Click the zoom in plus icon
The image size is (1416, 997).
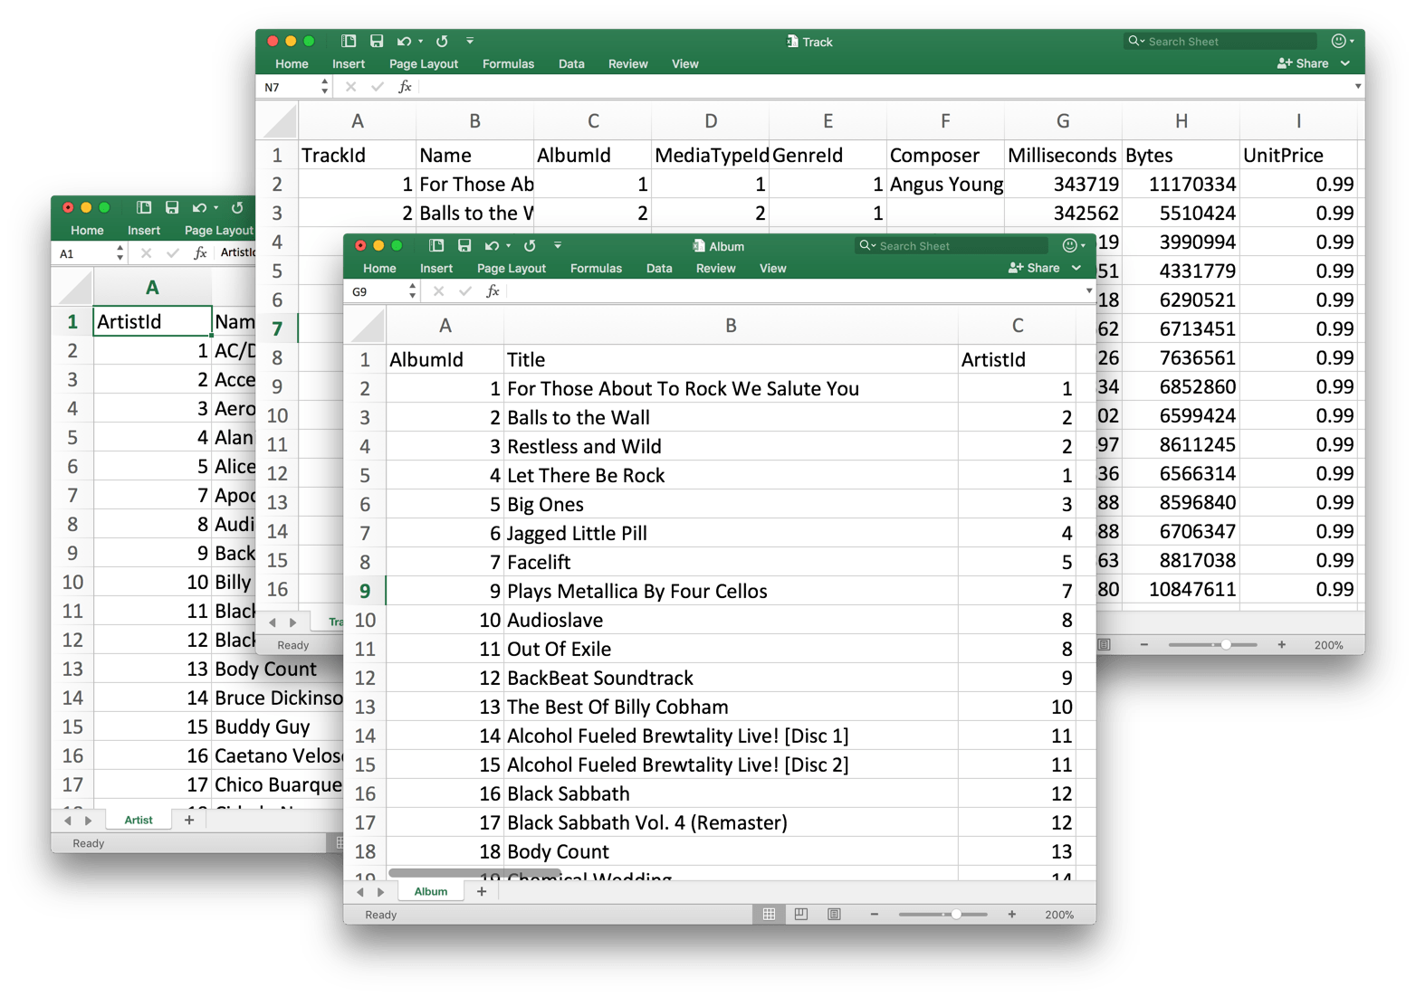pos(1011,914)
